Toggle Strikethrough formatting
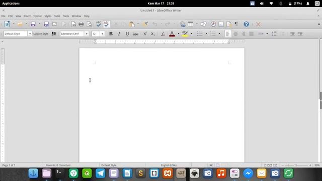The width and height of the screenshot is (322, 181). (x=135, y=34)
